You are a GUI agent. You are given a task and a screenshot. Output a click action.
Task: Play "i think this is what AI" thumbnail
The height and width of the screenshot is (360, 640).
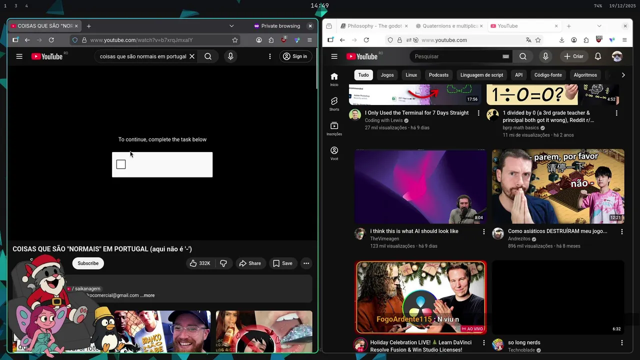420,186
